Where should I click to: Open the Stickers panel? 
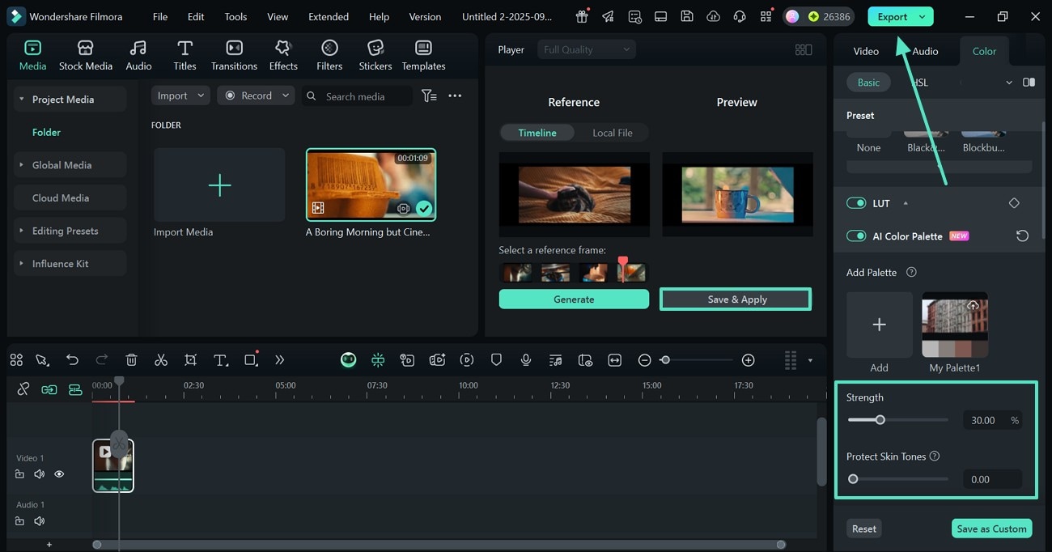pyautogui.click(x=375, y=55)
